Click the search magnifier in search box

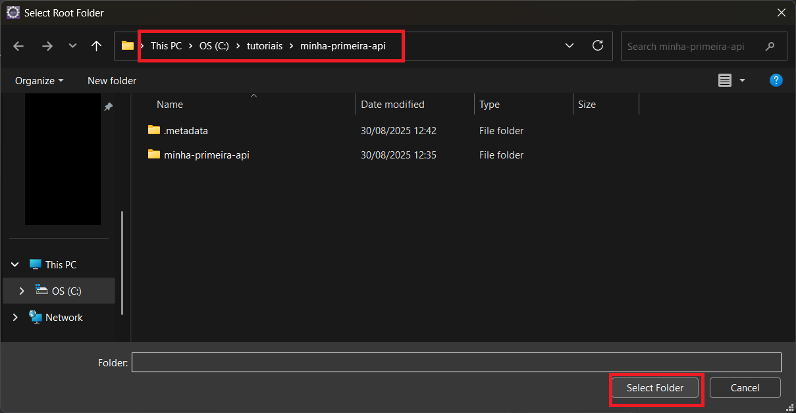pyautogui.click(x=769, y=46)
